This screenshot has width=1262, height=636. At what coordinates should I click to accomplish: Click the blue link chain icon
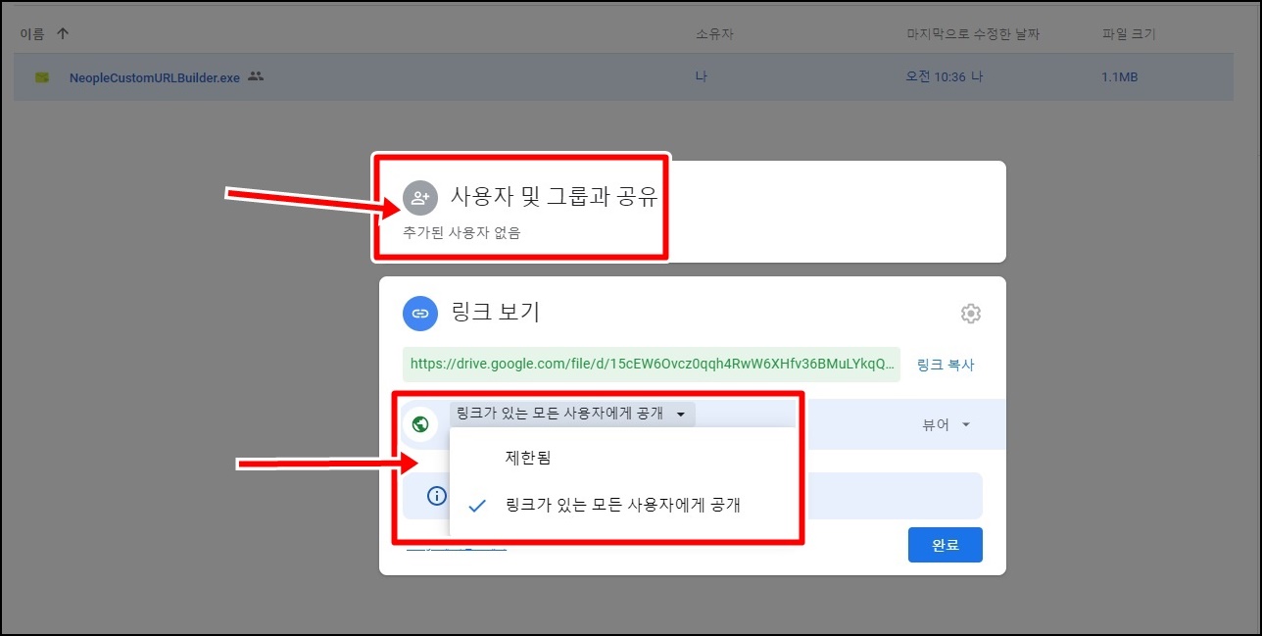pos(420,314)
